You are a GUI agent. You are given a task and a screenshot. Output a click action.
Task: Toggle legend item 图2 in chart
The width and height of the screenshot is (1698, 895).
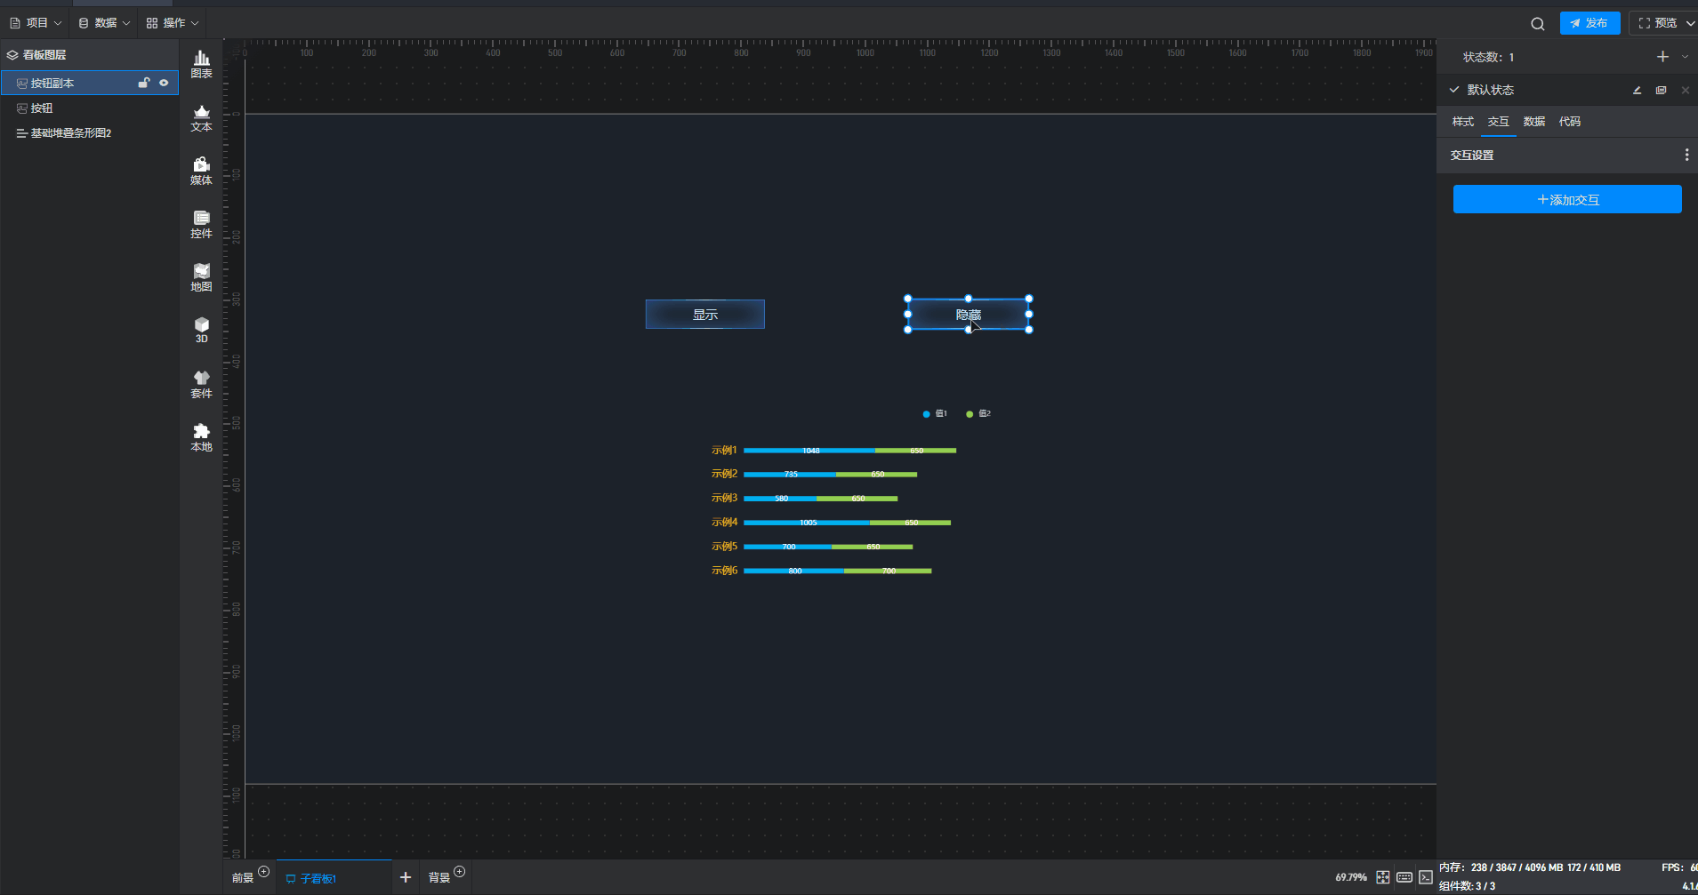tap(978, 414)
